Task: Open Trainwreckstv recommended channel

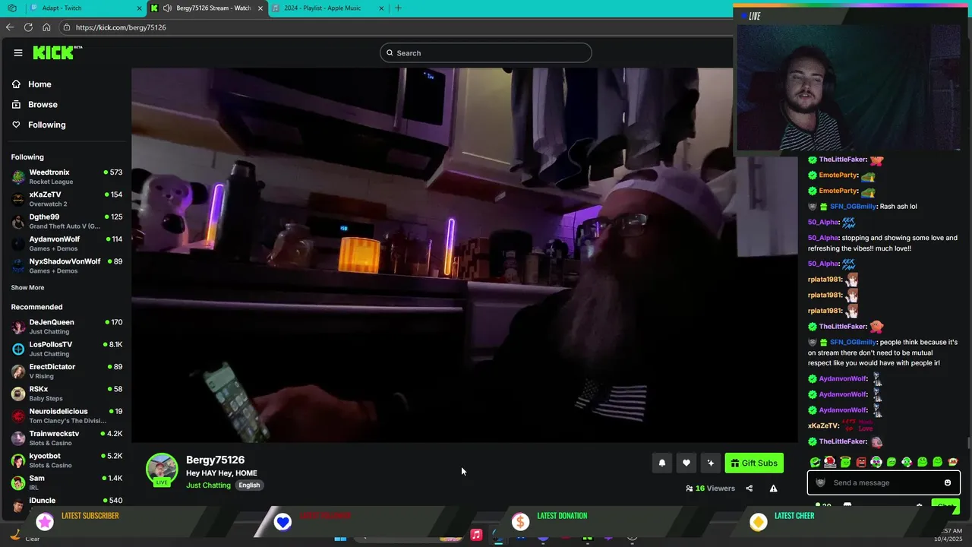Action: [67, 438]
